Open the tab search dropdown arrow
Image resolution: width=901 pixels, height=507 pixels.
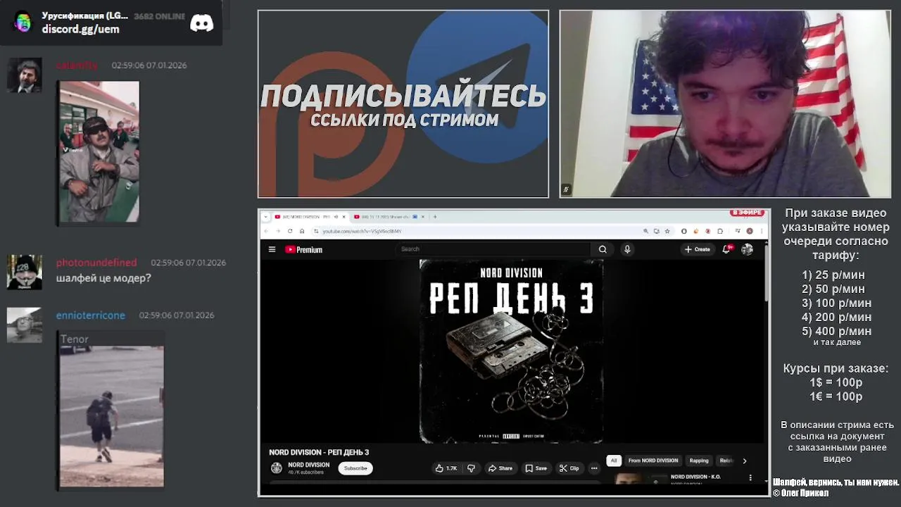coord(266,217)
